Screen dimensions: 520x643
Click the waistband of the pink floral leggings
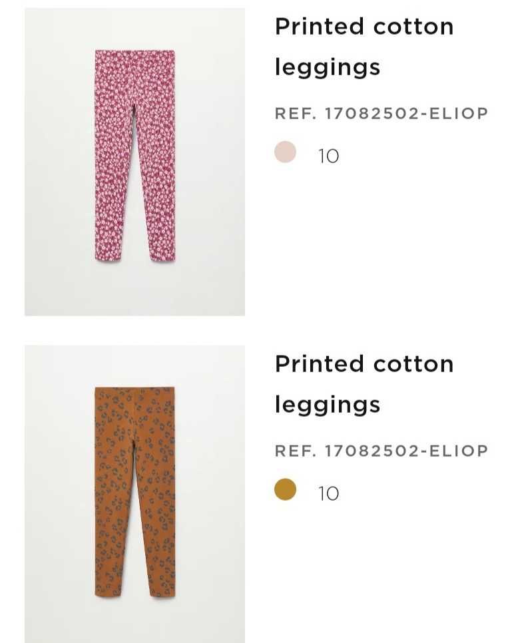(135, 54)
